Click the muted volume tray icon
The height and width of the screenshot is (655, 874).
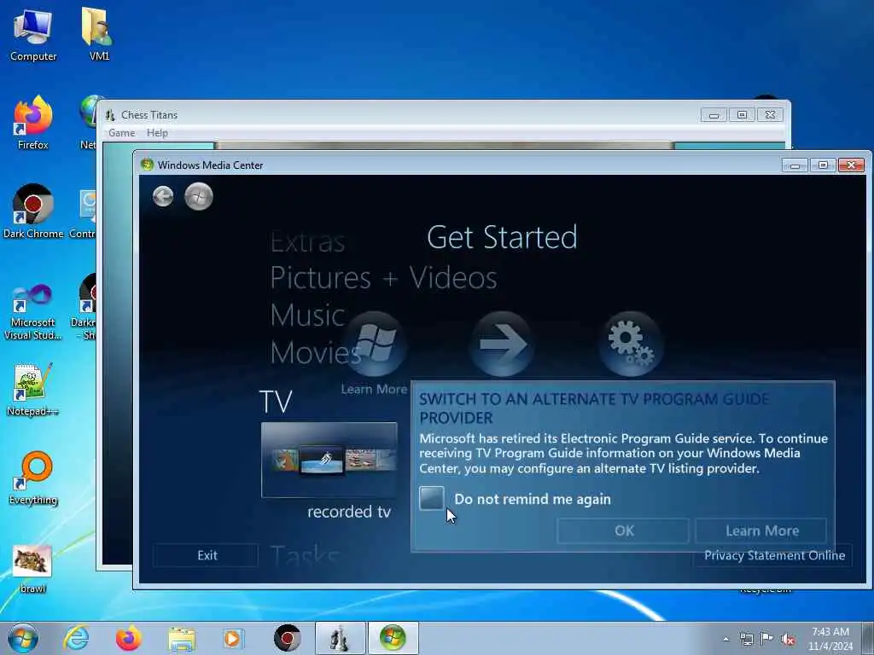[x=788, y=640]
